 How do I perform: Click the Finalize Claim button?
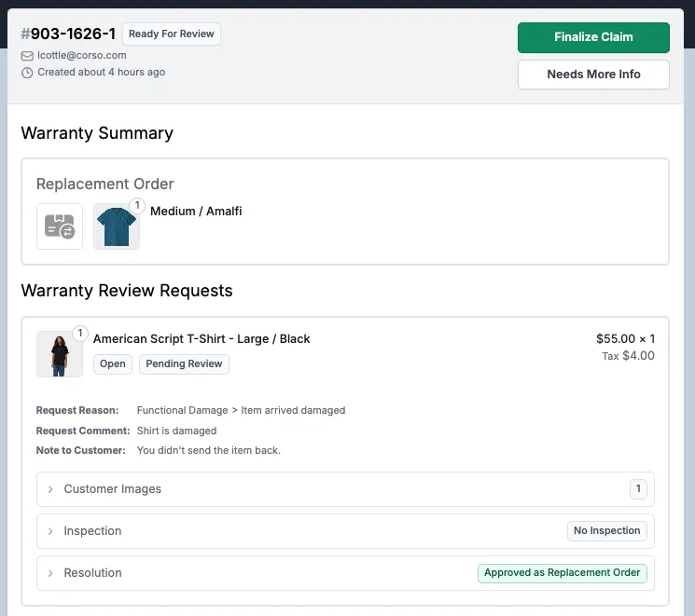[593, 37]
